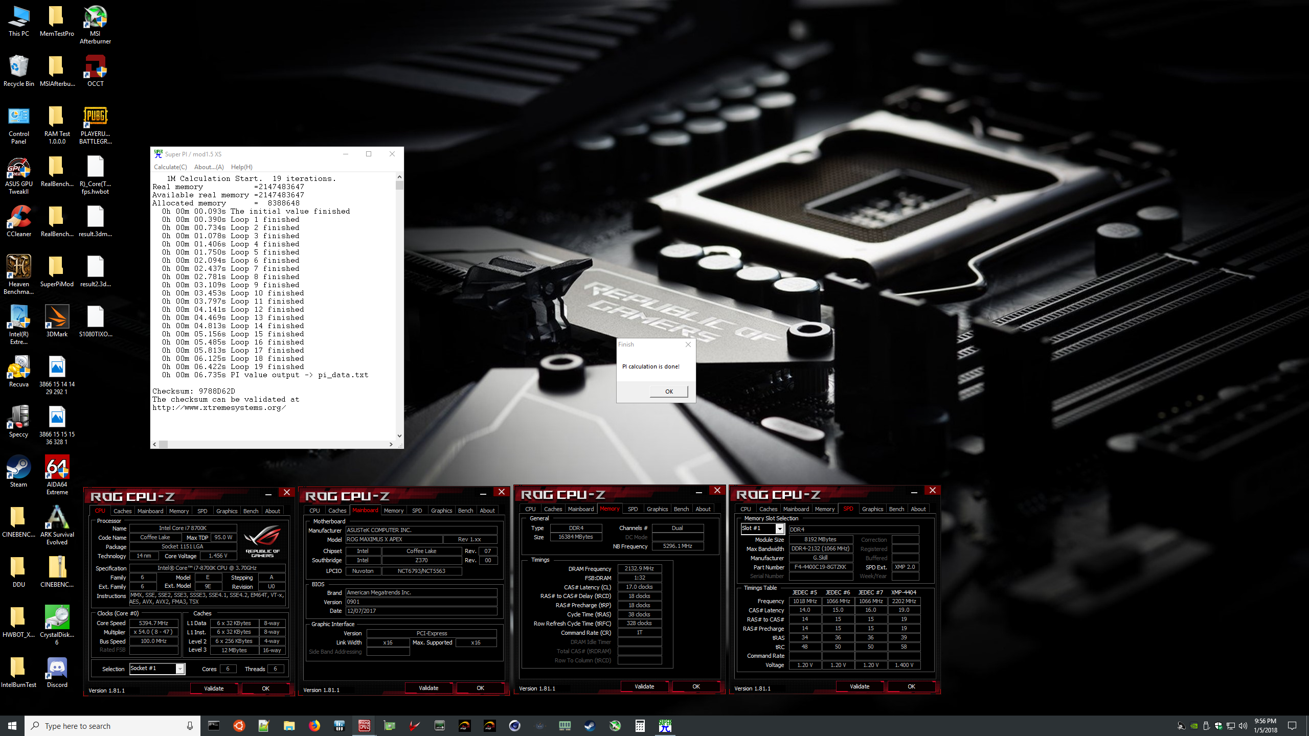1309x736 pixels.
Task: Open Action Center notifications
Action: click(x=1292, y=726)
